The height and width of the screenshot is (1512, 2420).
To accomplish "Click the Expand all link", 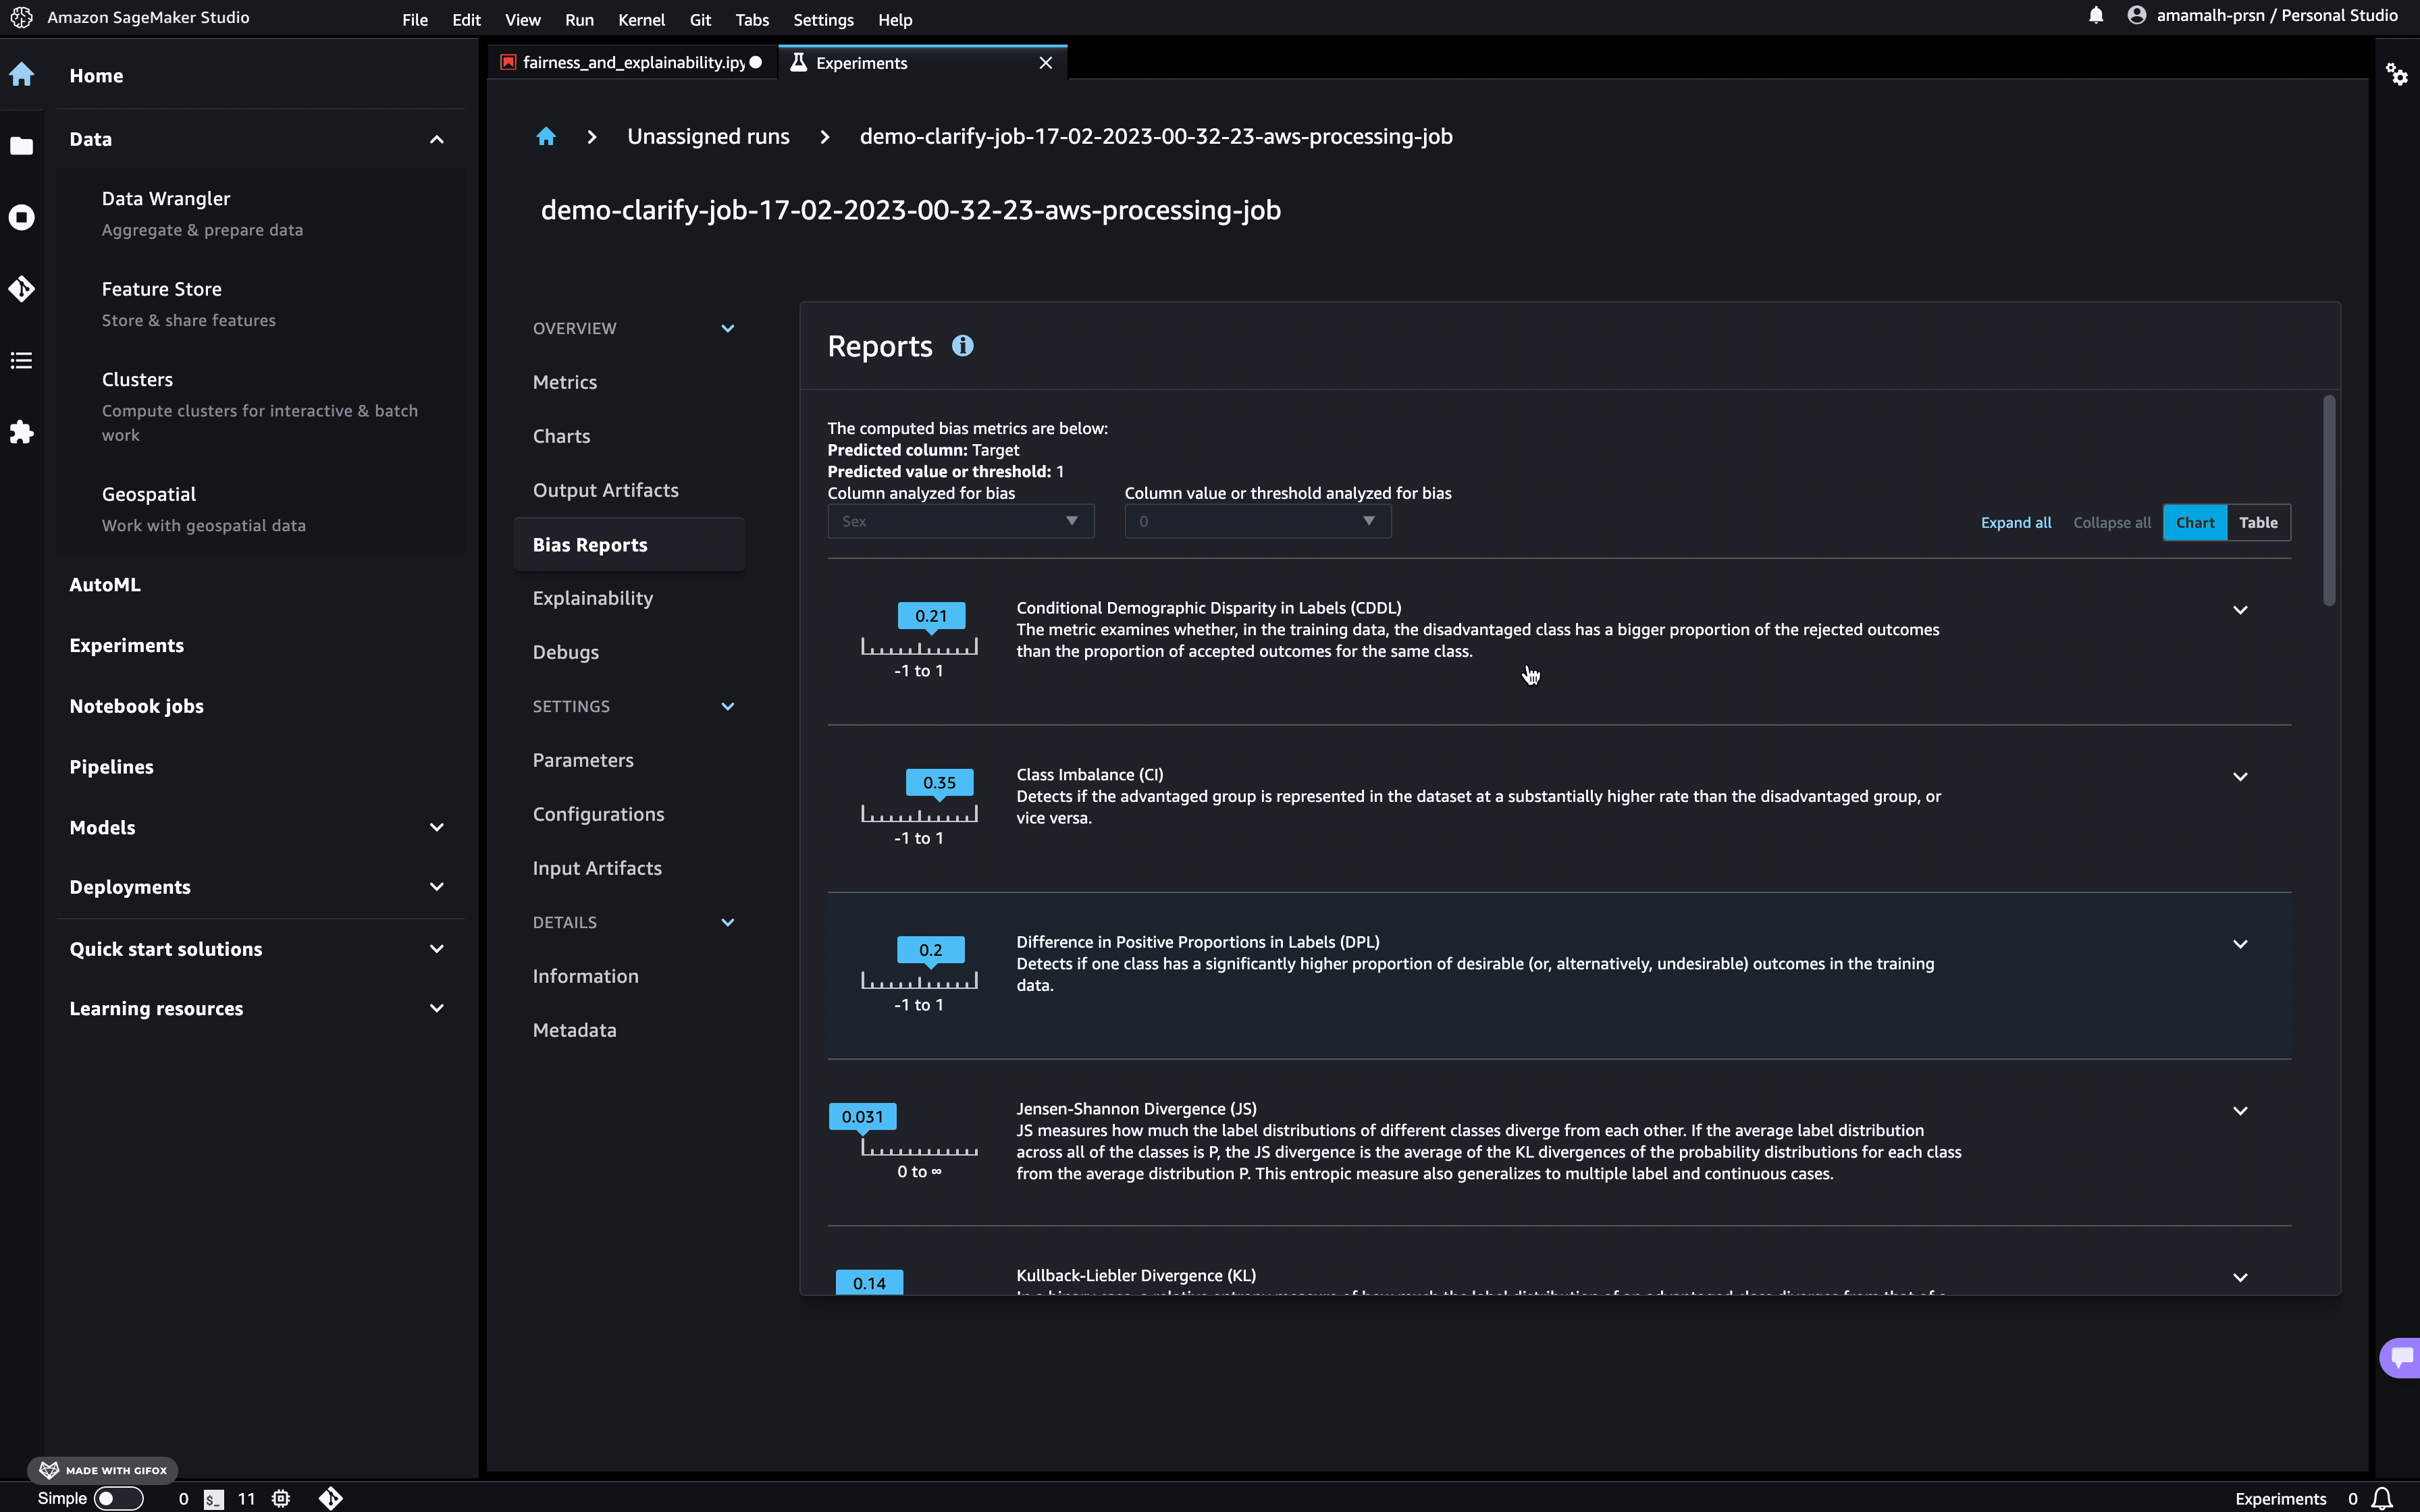I will coord(2015,523).
